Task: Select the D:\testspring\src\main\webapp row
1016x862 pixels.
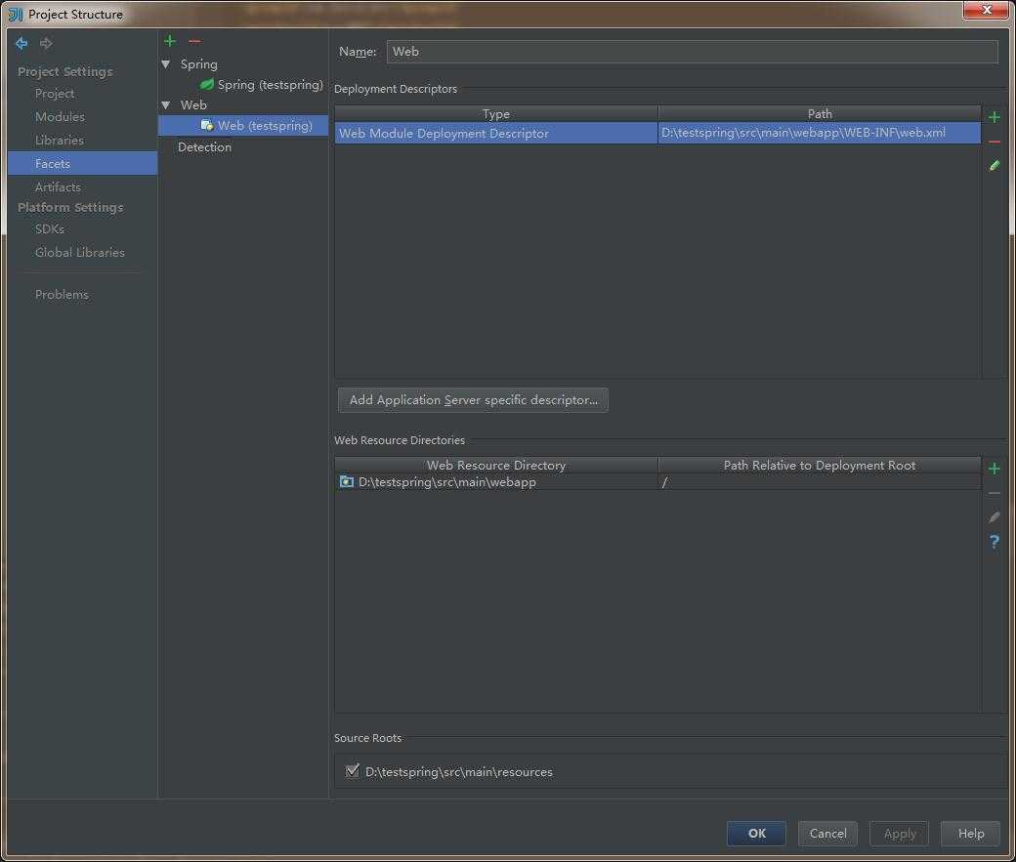Action: click(x=657, y=482)
